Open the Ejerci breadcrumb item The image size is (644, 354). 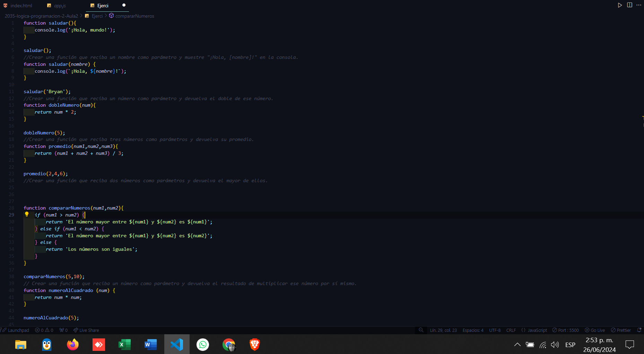point(97,16)
